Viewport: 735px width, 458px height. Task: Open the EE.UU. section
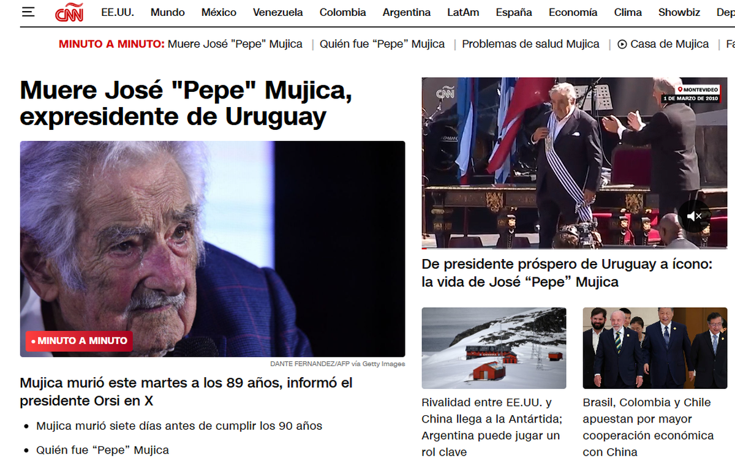[118, 12]
